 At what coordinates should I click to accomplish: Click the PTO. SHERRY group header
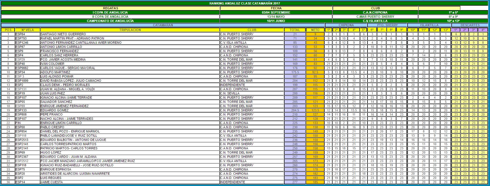[387, 25]
